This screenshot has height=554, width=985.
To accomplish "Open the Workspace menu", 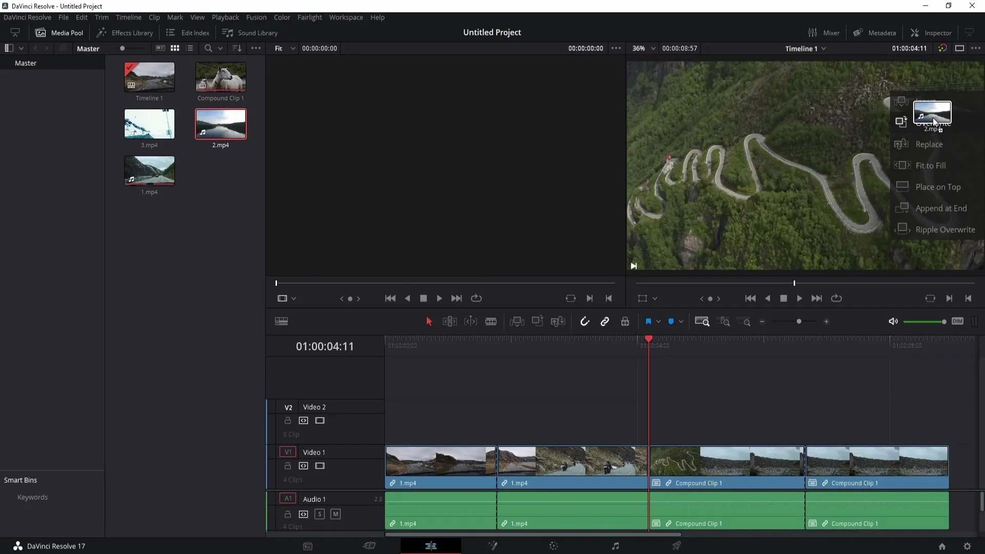I will [x=346, y=17].
